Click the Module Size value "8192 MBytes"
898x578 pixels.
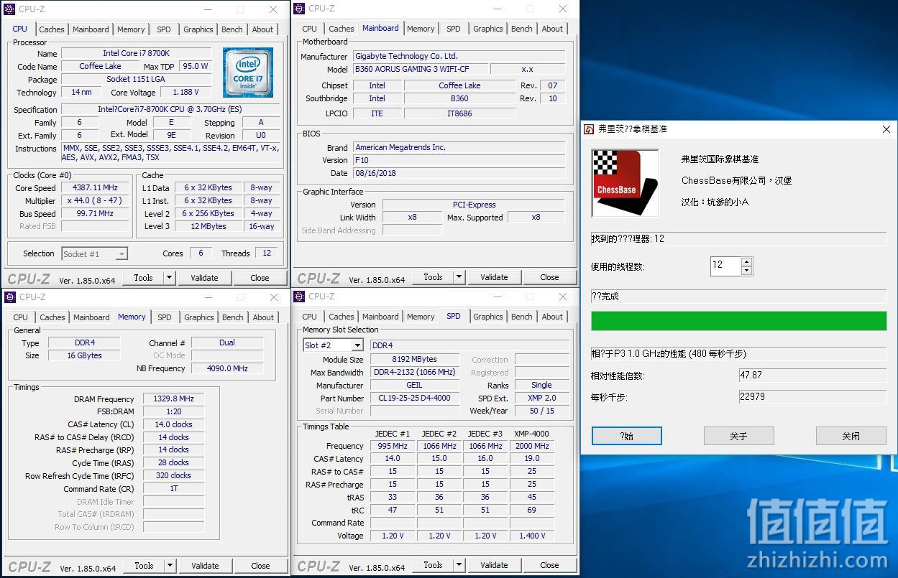415,360
